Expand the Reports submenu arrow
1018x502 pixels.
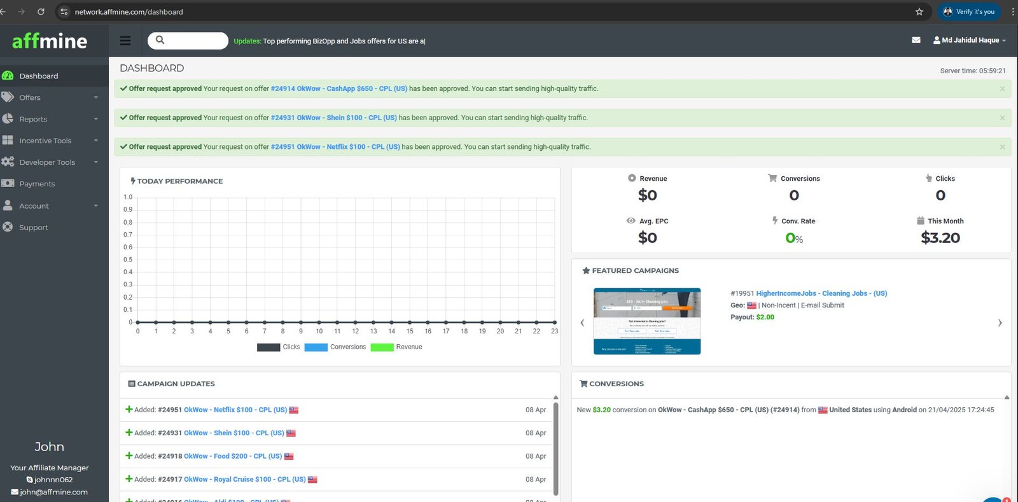click(x=96, y=119)
